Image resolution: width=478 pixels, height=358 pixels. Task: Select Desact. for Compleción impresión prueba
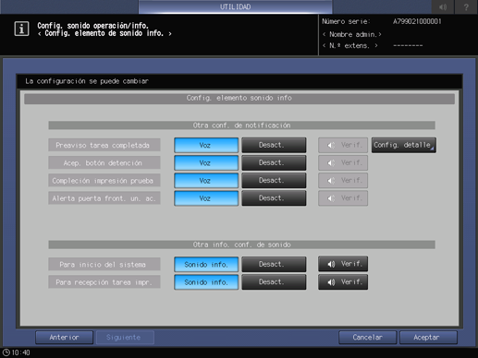[x=274, y=181]
